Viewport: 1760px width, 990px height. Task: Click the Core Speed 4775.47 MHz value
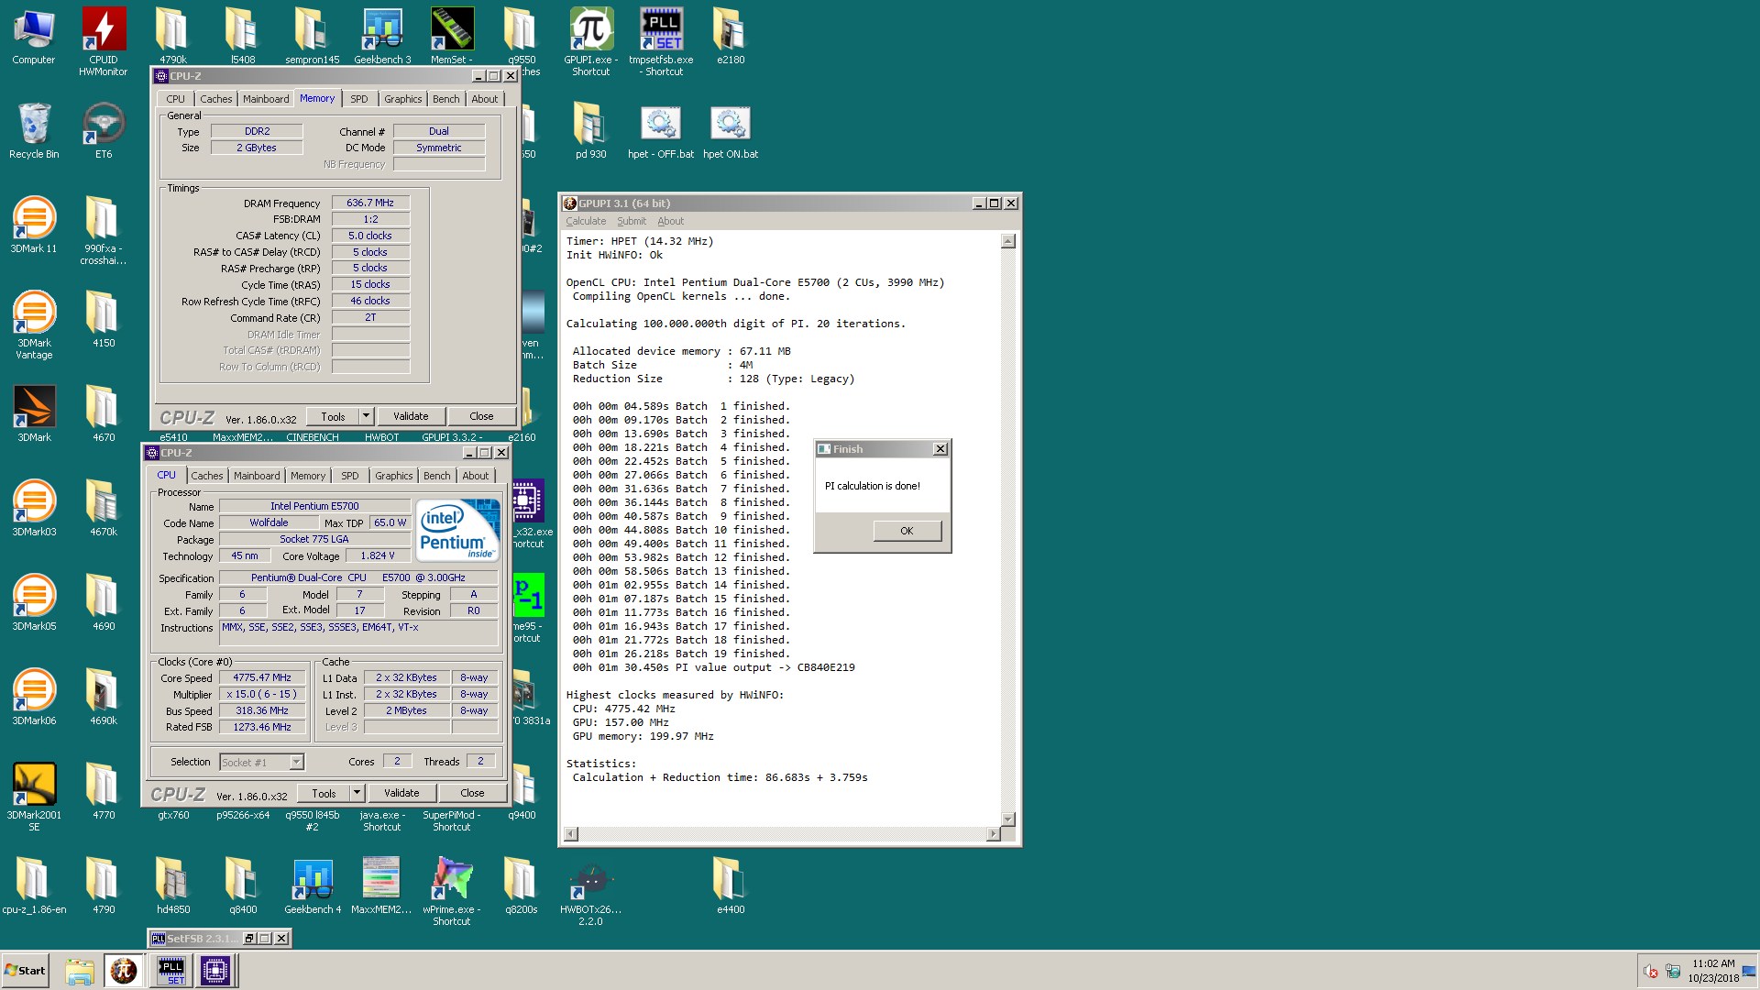coord(262,677)
